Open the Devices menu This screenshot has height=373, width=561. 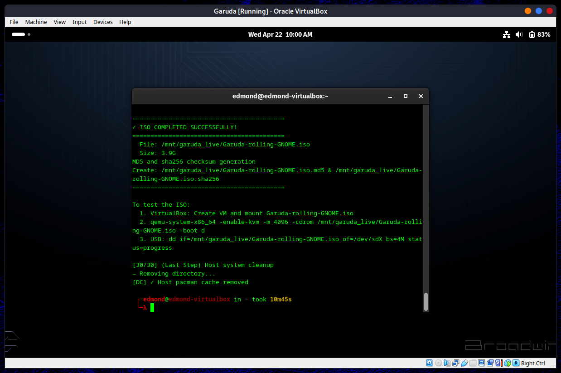point(103,22)
